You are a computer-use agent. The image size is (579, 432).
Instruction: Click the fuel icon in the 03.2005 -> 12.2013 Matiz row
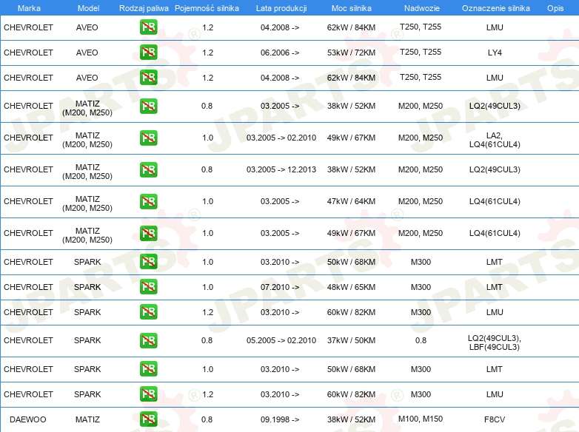click(x=148, y=169)
